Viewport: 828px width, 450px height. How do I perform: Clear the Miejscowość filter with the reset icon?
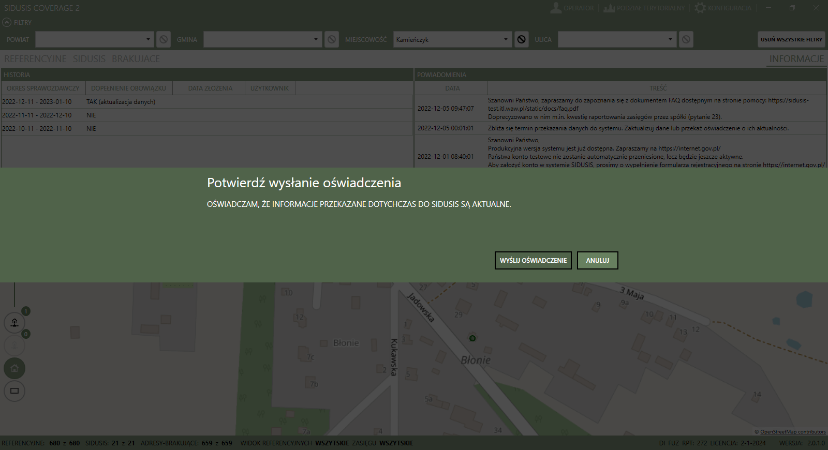(522, 39)
